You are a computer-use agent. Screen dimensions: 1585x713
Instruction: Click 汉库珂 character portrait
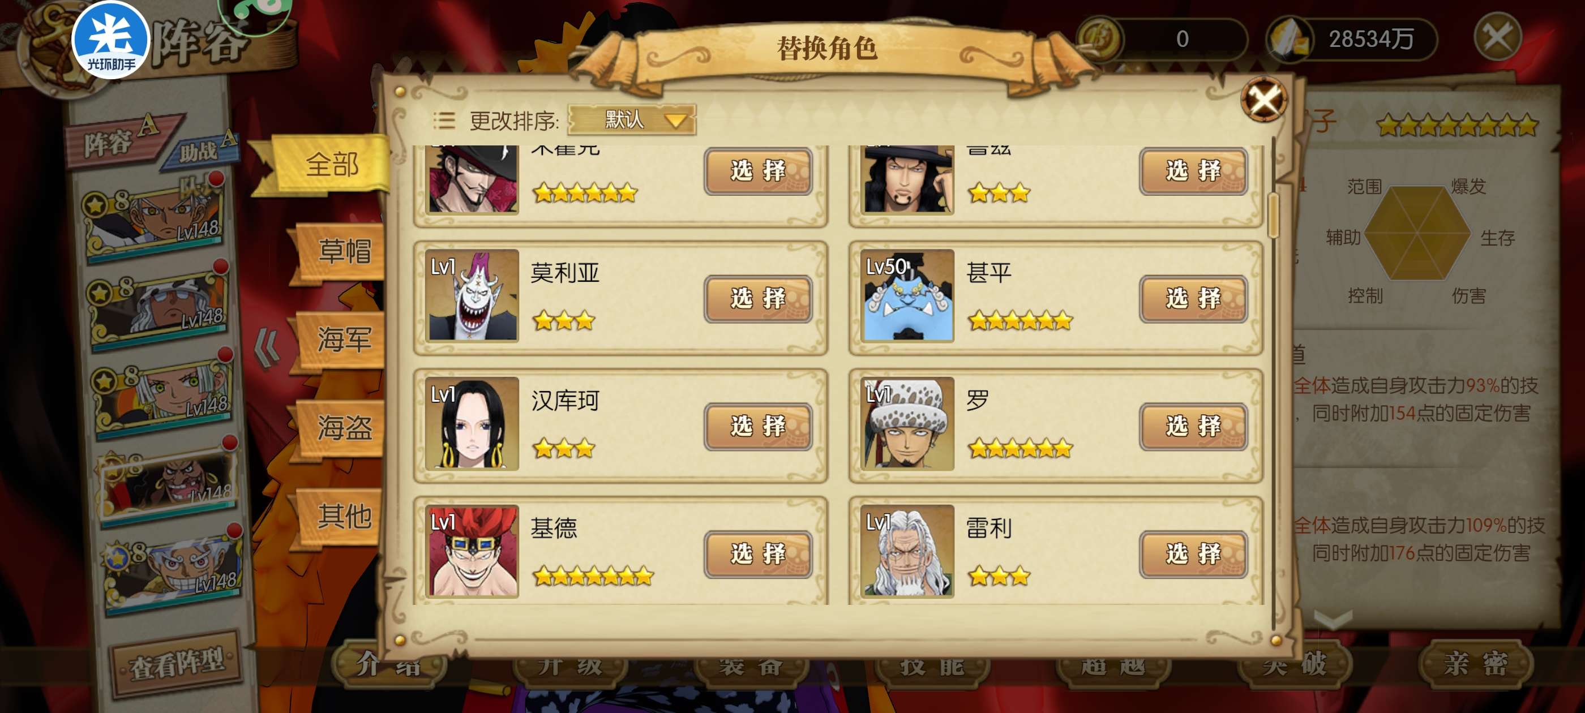point(473,423)
